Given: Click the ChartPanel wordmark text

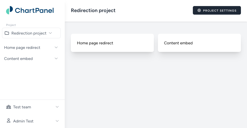Looking at the screenshot, I should pyautogui.click(x=34, y=11).
